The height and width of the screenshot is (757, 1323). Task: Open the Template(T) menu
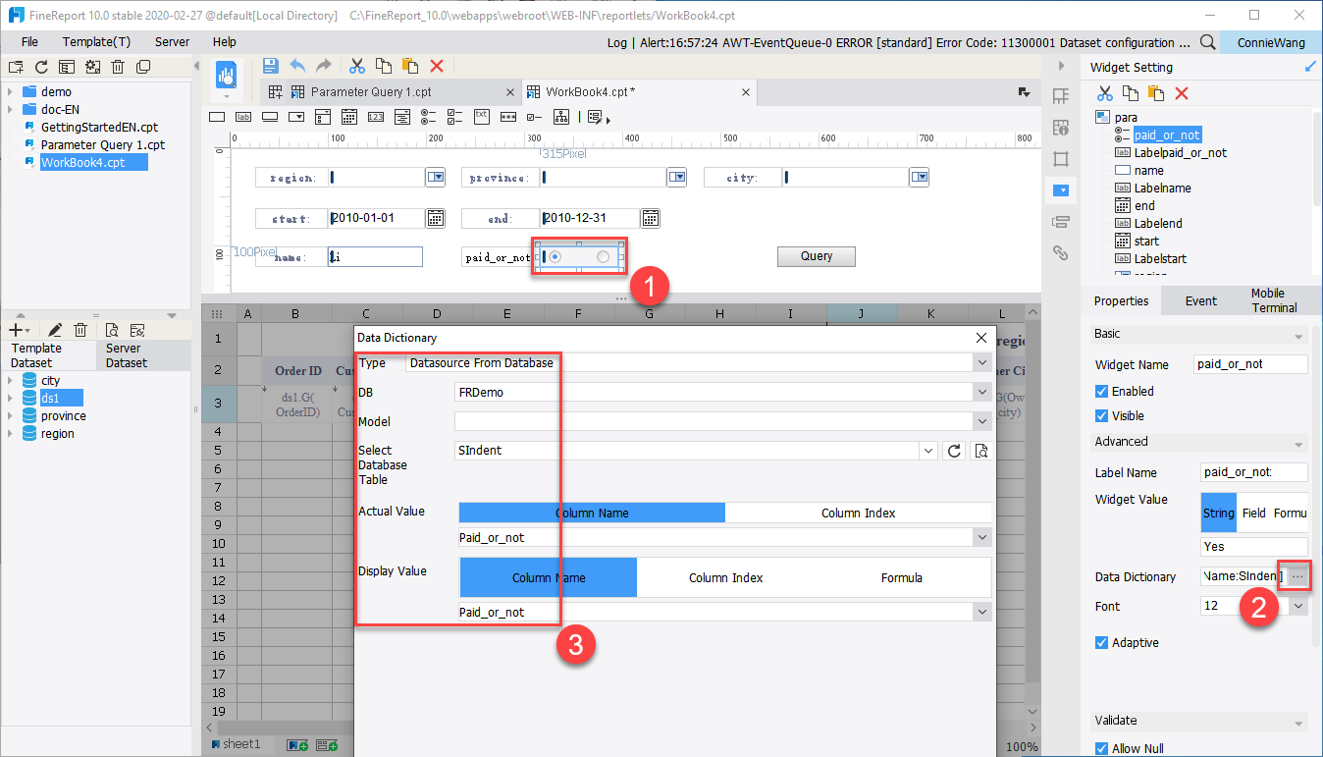(96, 42)
